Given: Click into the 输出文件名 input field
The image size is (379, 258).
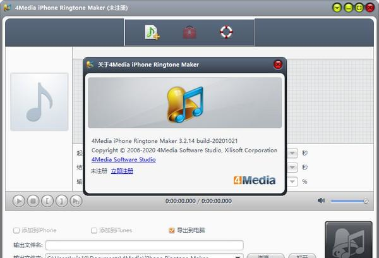Looking at the screenshot, I should click(x=144, y=245).
